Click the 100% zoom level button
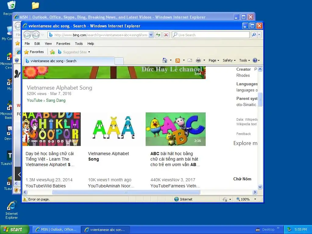Image resolution: width=312 pixels, height=234 pixels. tap(243, 199)
